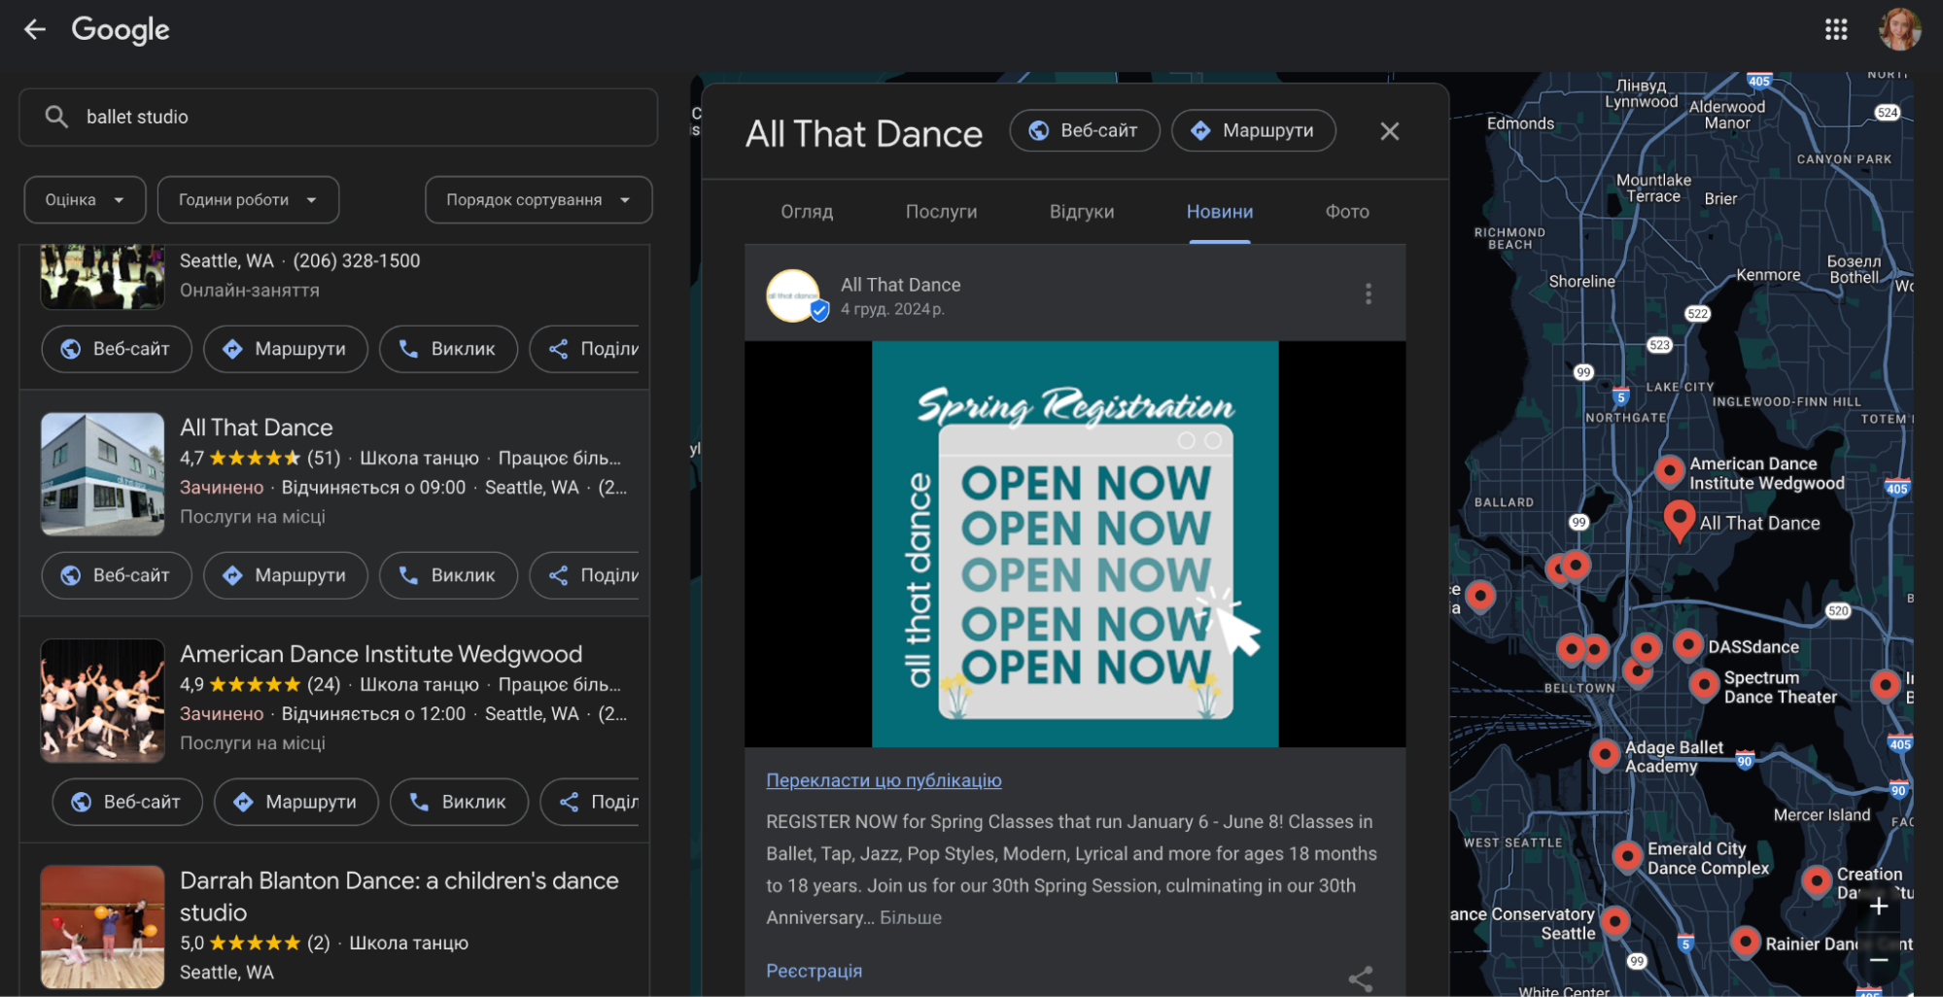Screen dimensions: 1943x997
Task: Click Поділитися under American Dance Institute Wedgwood
Action: (590, 802)
